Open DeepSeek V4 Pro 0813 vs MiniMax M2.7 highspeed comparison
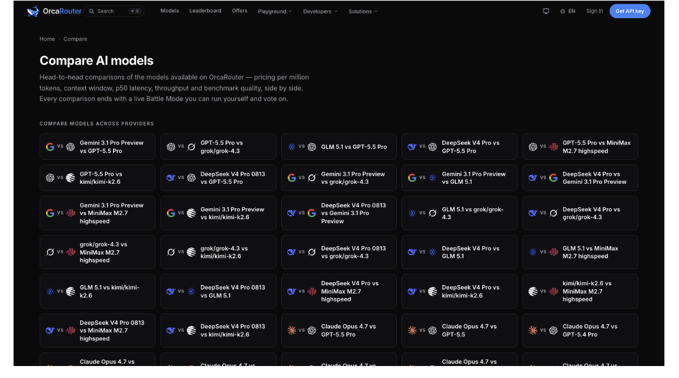The height and width of the screenshot is (378, 679). point(98,331)
